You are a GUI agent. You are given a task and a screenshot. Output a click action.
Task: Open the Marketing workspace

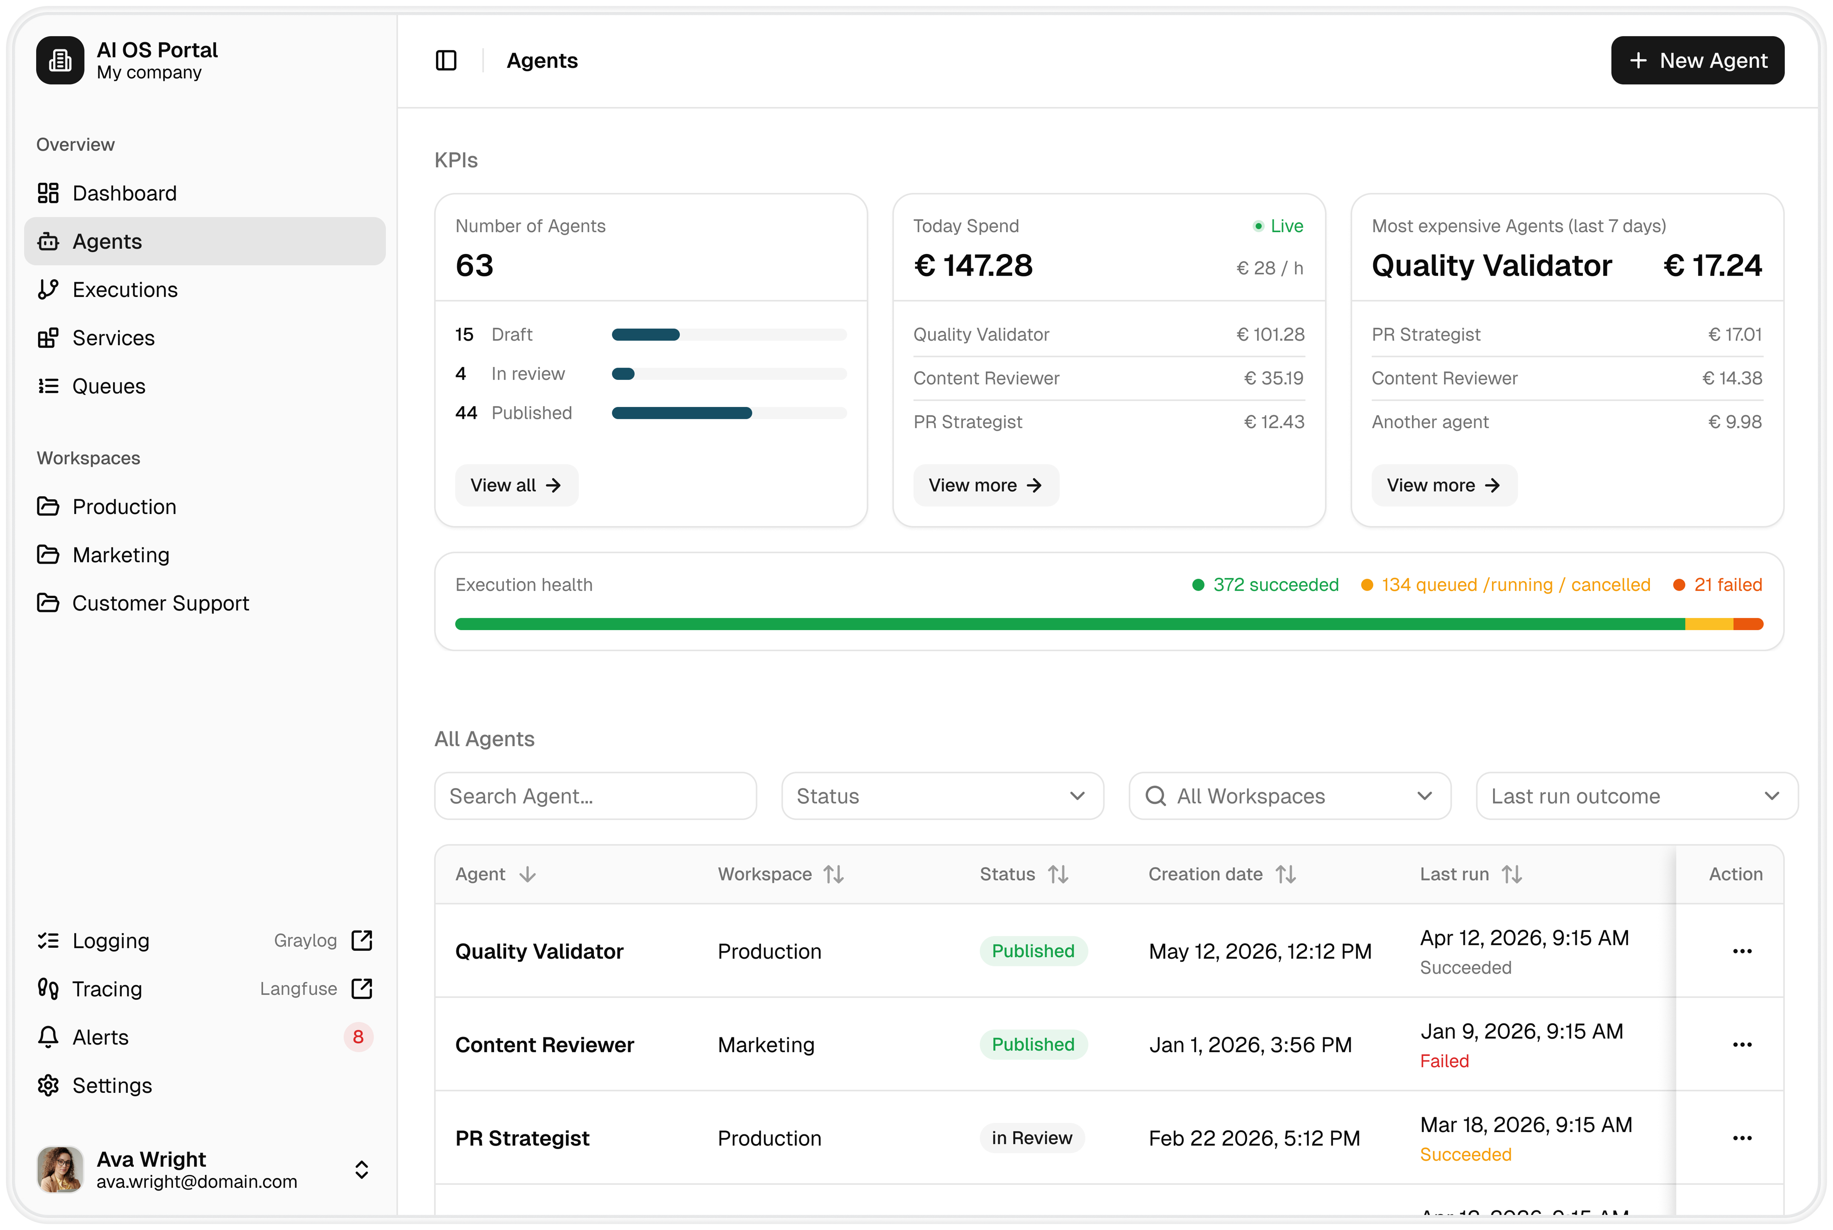tap(205, 555)
